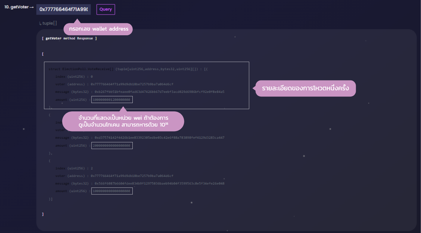Click the arrow icon beside getVoter
This screenshot has height=233, width=421.
[x=31, y=7]
